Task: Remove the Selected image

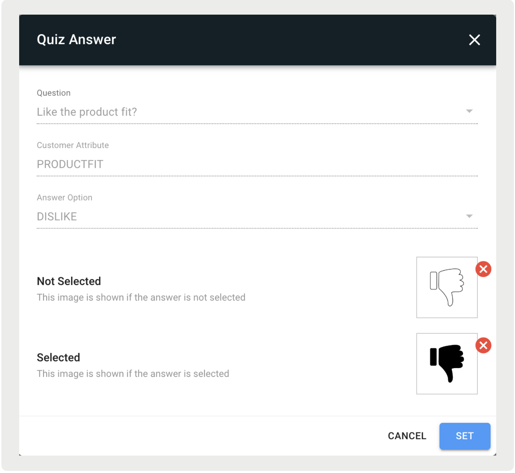Action: pyautogui.click(x=483, y=346)
